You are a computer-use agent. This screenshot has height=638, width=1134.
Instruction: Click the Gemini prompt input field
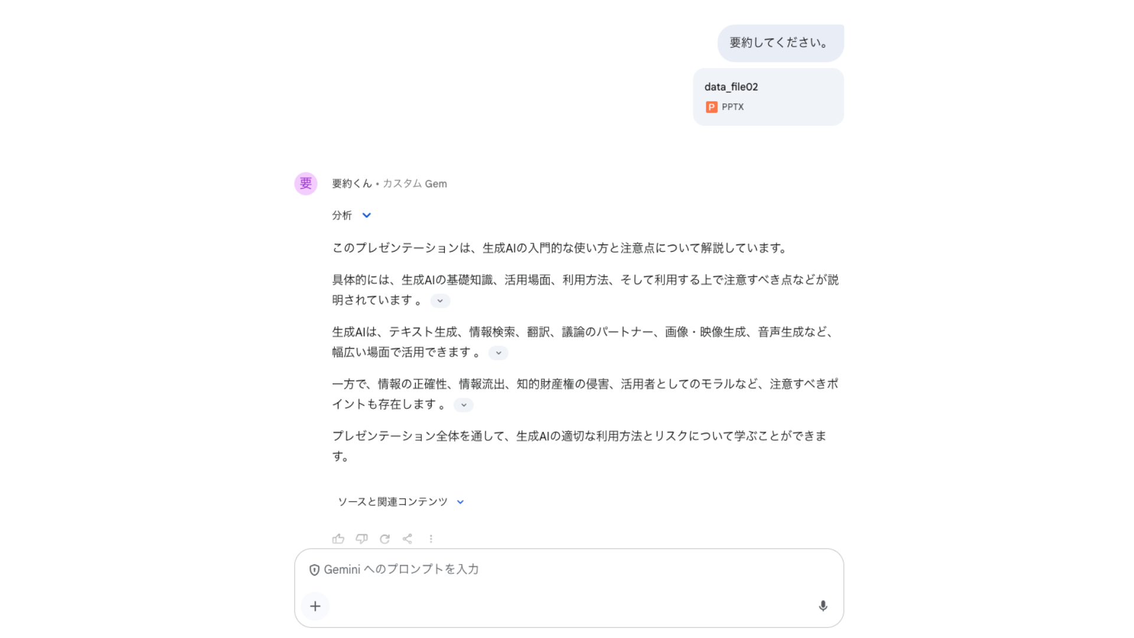(x=532, y=569)
